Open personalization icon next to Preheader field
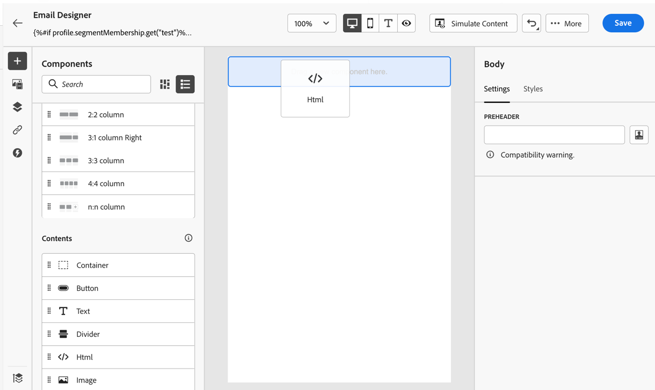This screenshot has height=390, width=655. tap(639, 135)
